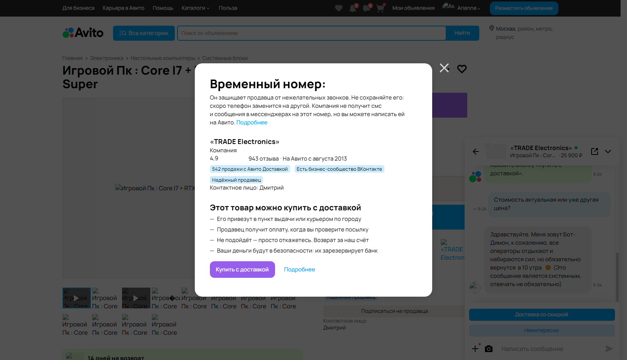Click Неинтересно chat button

coord(542,331)
